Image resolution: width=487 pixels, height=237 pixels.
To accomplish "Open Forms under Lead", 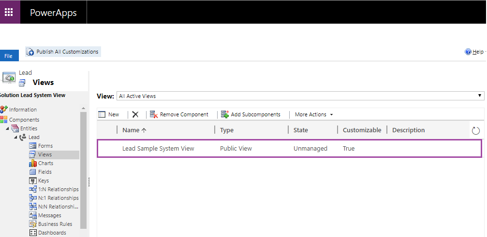I will pos(45,146).
